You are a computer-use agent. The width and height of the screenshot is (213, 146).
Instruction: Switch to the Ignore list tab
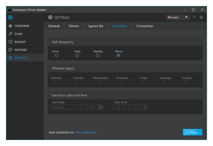pyautogui.click(x=95, y=26)
